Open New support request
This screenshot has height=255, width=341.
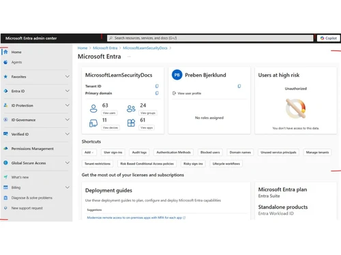point(27,208)
